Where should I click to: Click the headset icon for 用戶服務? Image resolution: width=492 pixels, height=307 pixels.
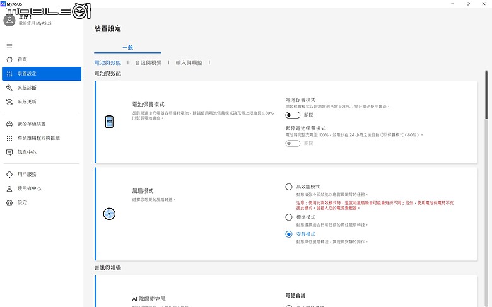point(9,175)
